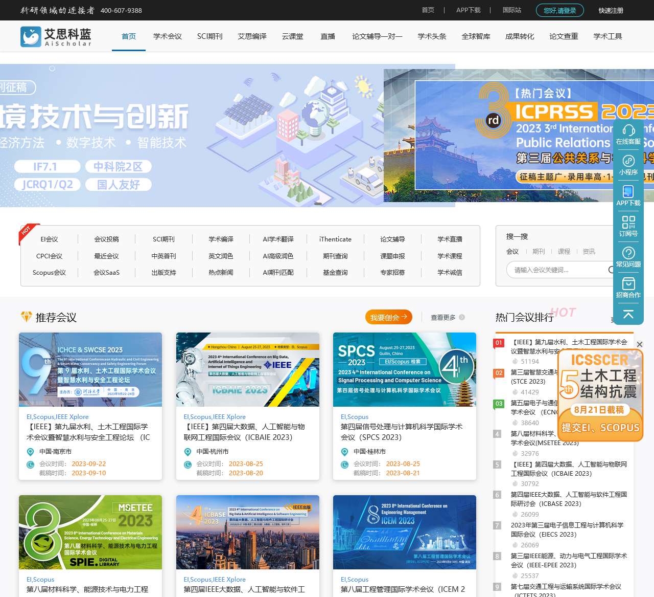Open the ICBASE 2023 conference thumbnail
This screenshot has height=597, width=654.
(248, 533)
